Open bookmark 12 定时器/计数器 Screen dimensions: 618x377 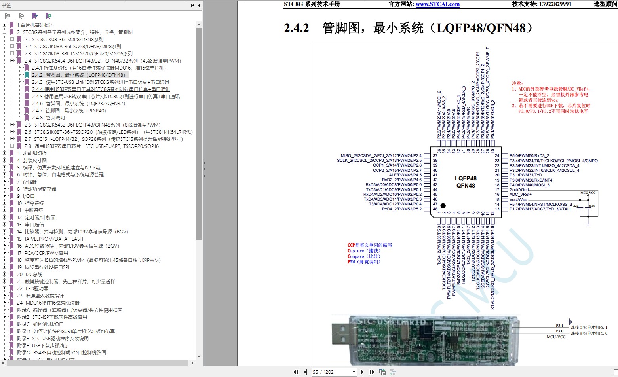(36, 217)
